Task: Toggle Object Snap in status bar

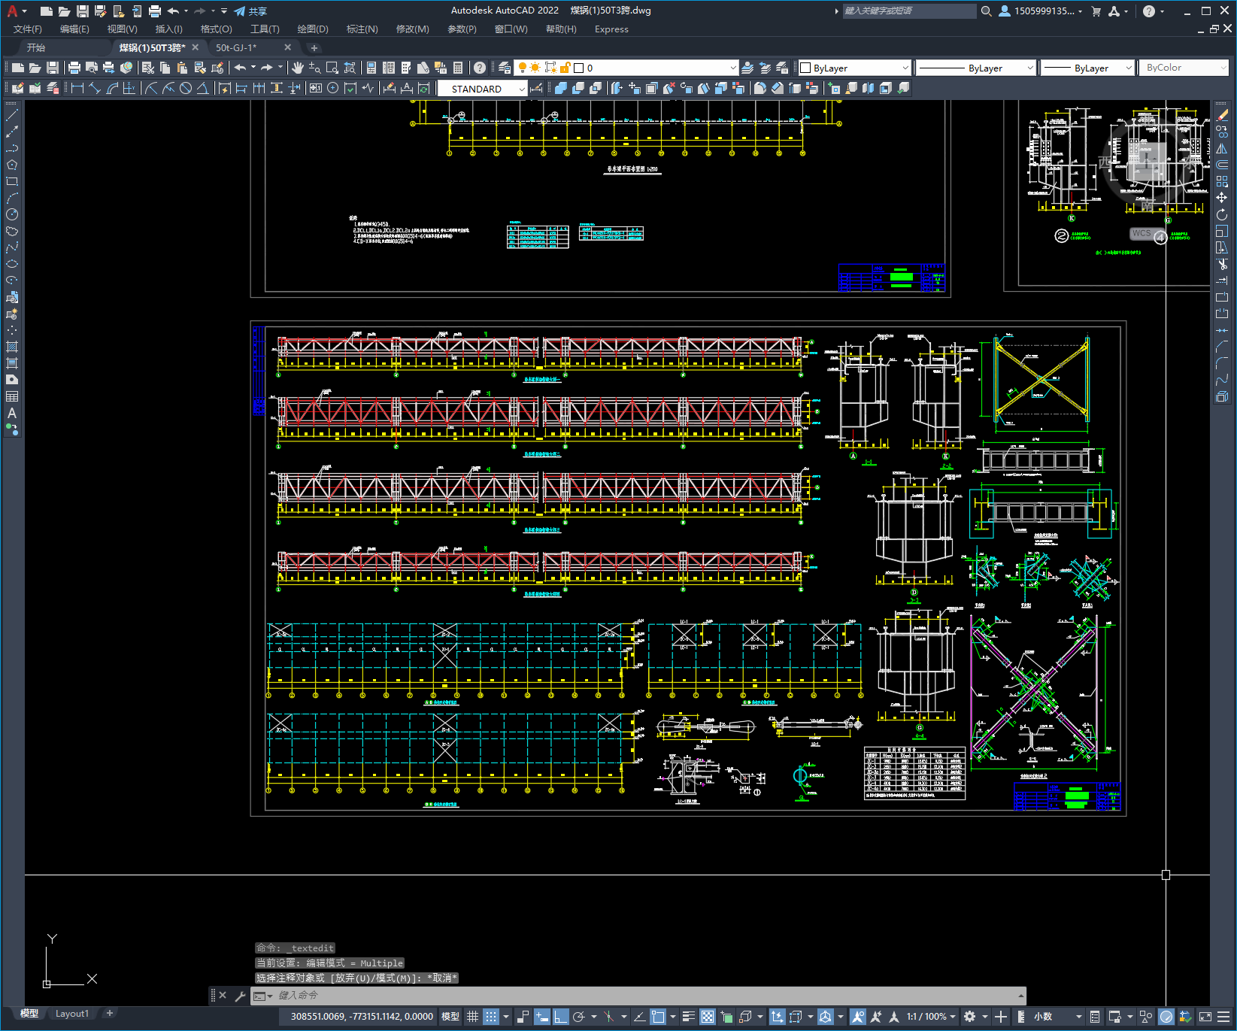Action: coord(659,1016)
